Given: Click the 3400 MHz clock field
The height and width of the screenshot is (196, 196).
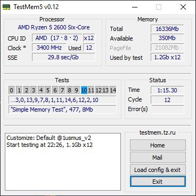Looking at the screenshot, I should coord(49,48).
